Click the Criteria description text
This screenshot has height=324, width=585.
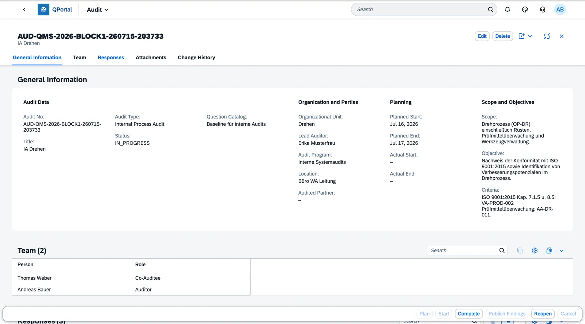[x=518, y=206]
